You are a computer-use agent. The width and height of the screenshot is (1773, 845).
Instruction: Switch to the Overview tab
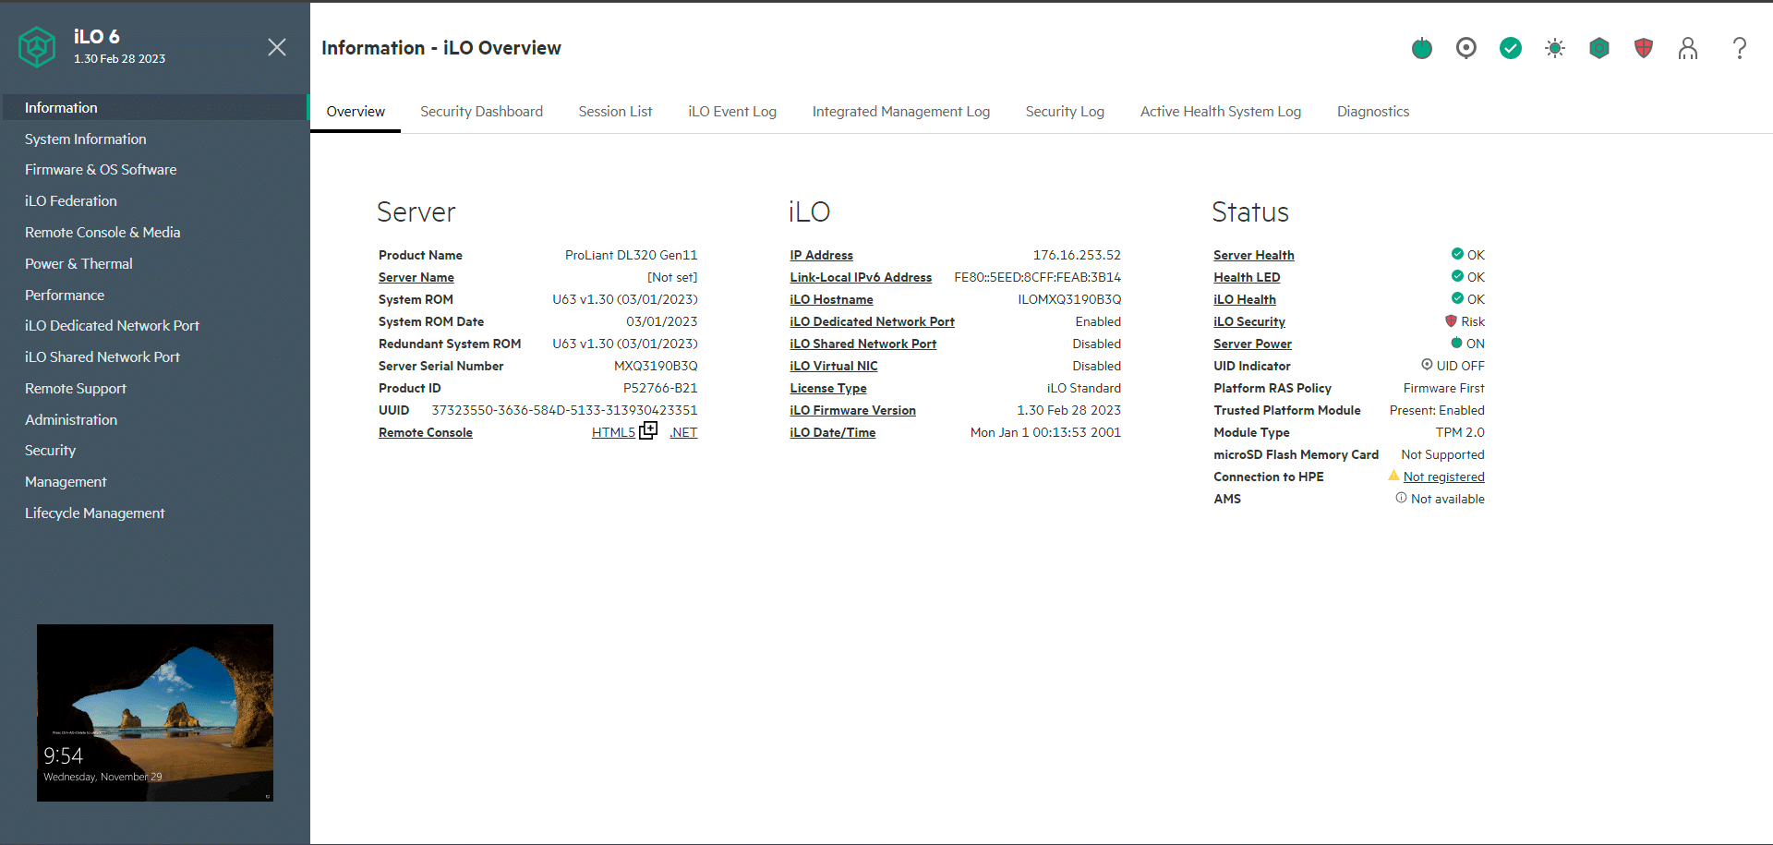click(356, 112)
